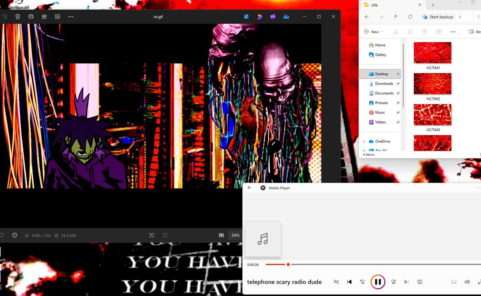Click the OneDrive cloud icon in Photos
Viewport: 481px width, 296px height.
tap(286, 16)
